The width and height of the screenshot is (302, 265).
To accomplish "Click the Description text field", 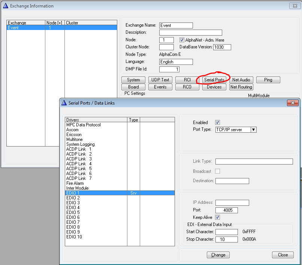I will [190, 33].
